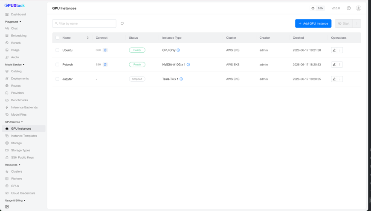Screen dimensions: 371x211
Task: Open the Embedding playground page
Action: click(x=23, y=36)
